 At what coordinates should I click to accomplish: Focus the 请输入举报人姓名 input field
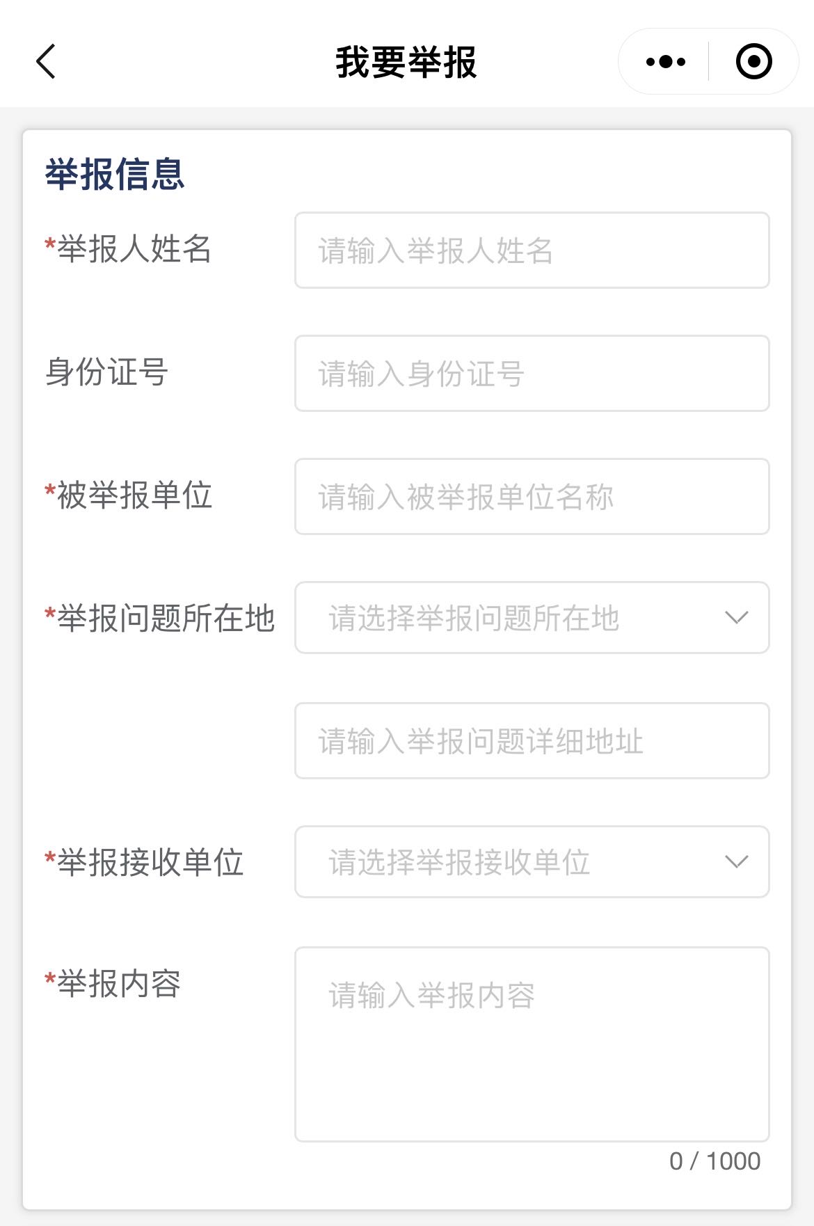532,250
